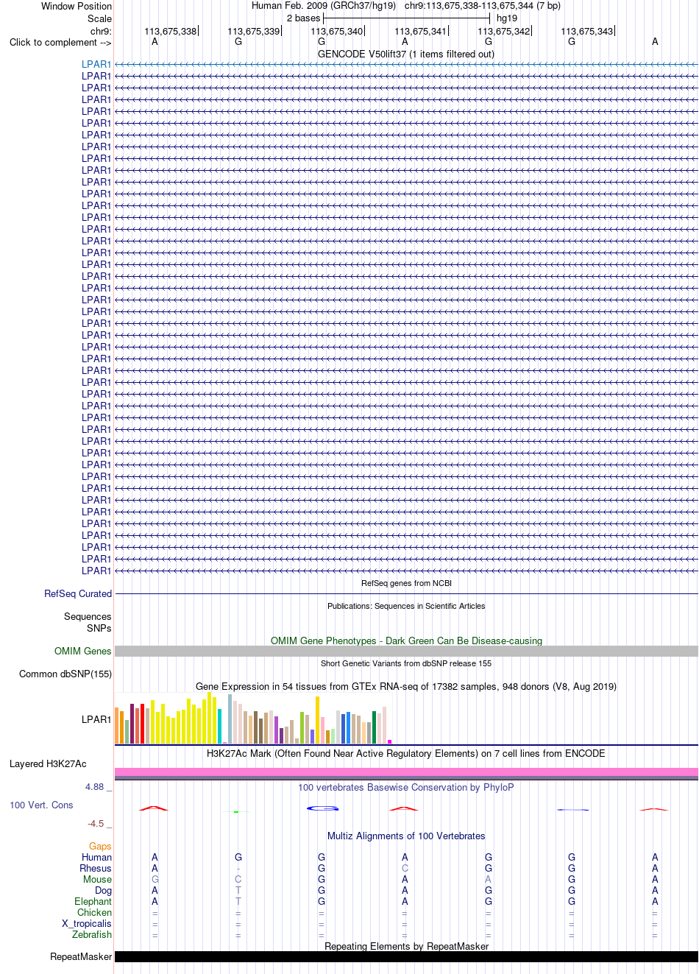Select the Elephant alignment row label
Viewport: 699px width, 974px height.
click(93, 902)
